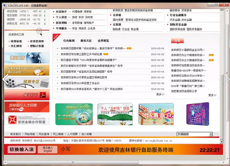Click the 英文输入 English button
230x166 pixels.
pos(48,149)
